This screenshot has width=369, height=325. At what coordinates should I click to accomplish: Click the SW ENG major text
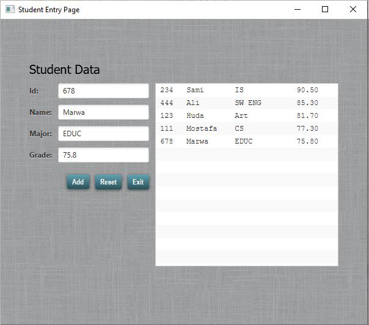pyautogui.click(x=248, y=103)
